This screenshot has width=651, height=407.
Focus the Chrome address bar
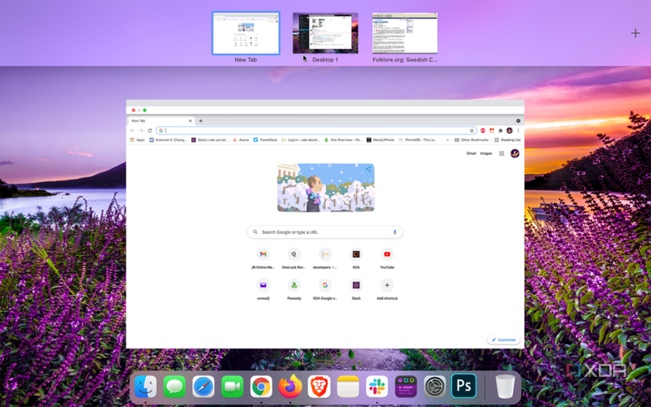coord(316,130)
